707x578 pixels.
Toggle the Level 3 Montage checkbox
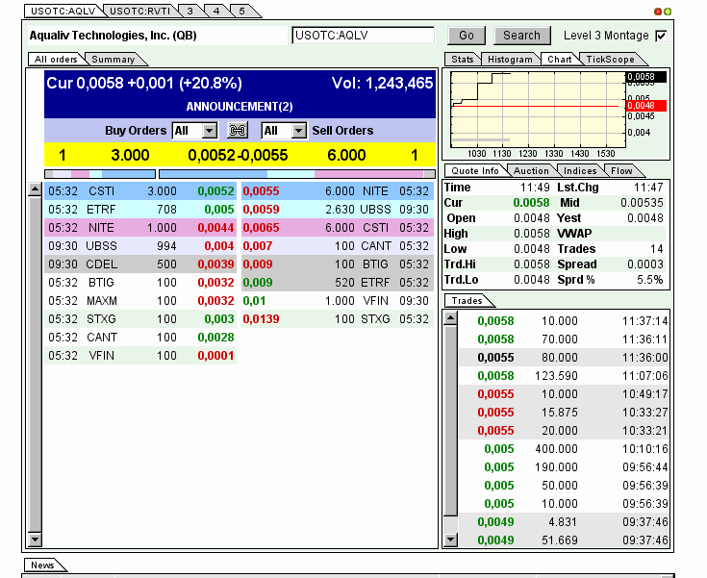[x=661, y=36]
